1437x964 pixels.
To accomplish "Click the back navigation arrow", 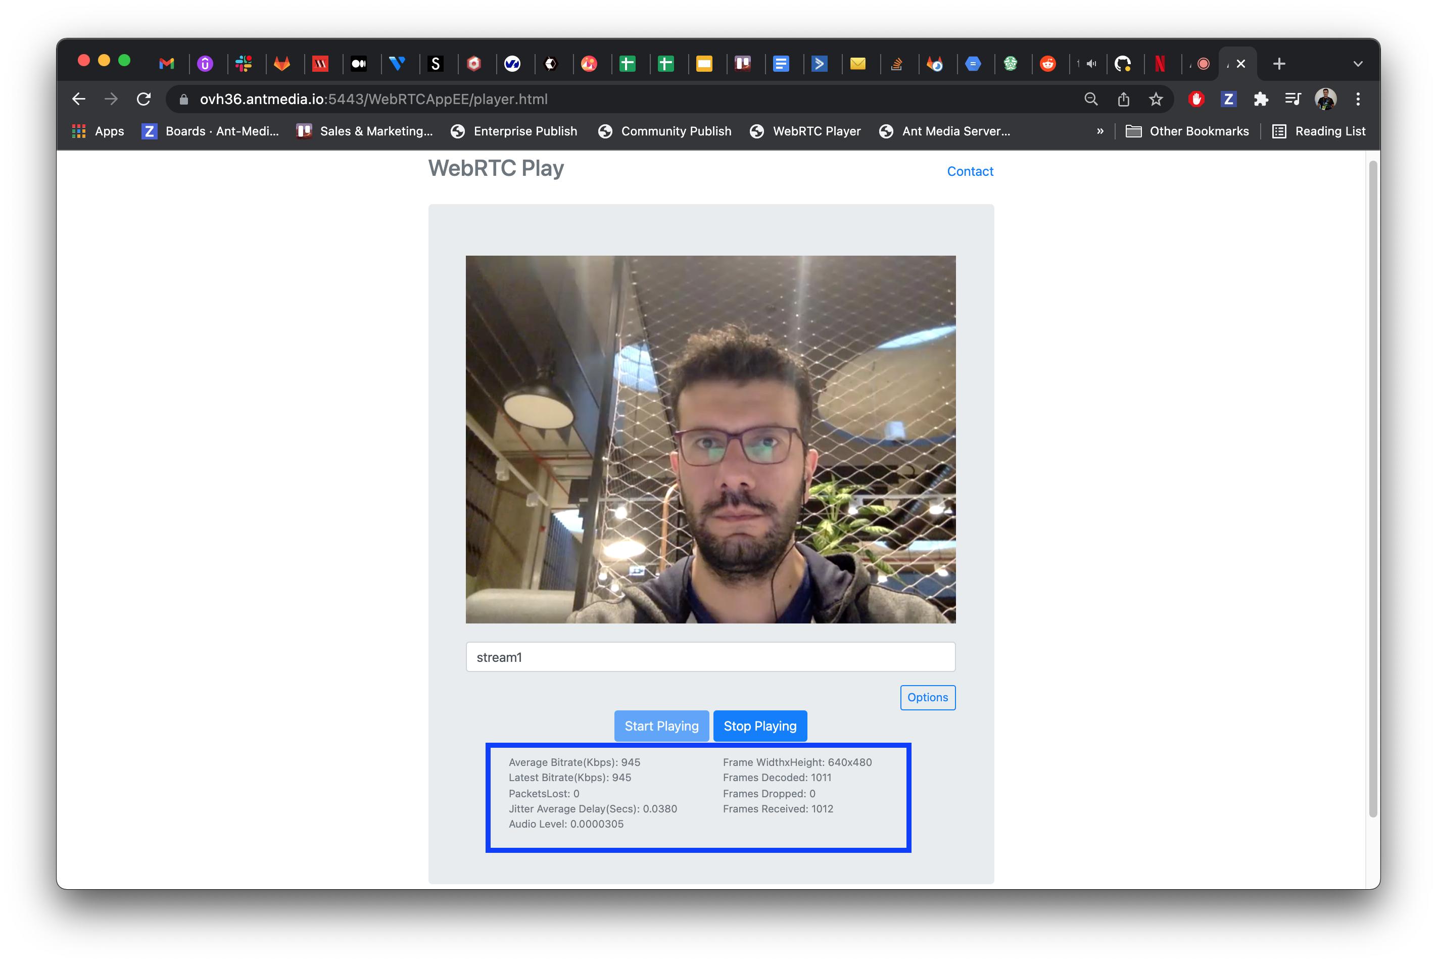I will 79,99.
